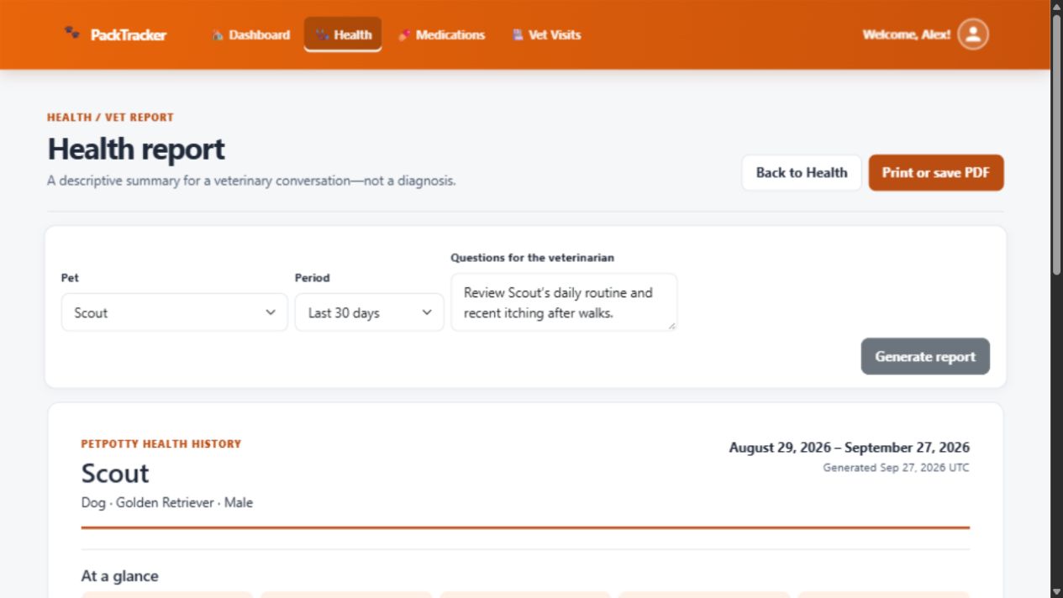Click the Scout report title
This screenshot has width=1063, height=598.
[x=115, y=474]
